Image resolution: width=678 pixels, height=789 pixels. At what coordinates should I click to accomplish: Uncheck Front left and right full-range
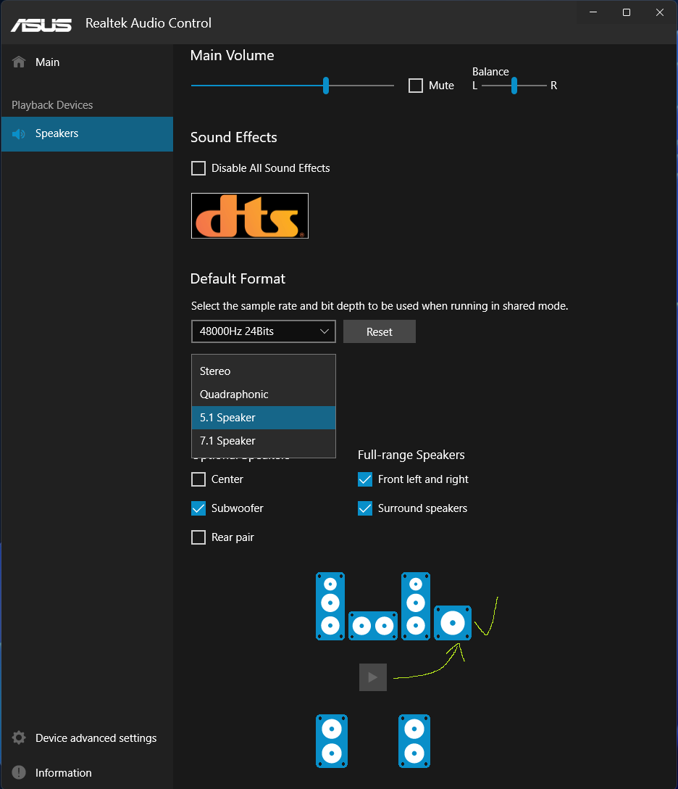[365, 479]
